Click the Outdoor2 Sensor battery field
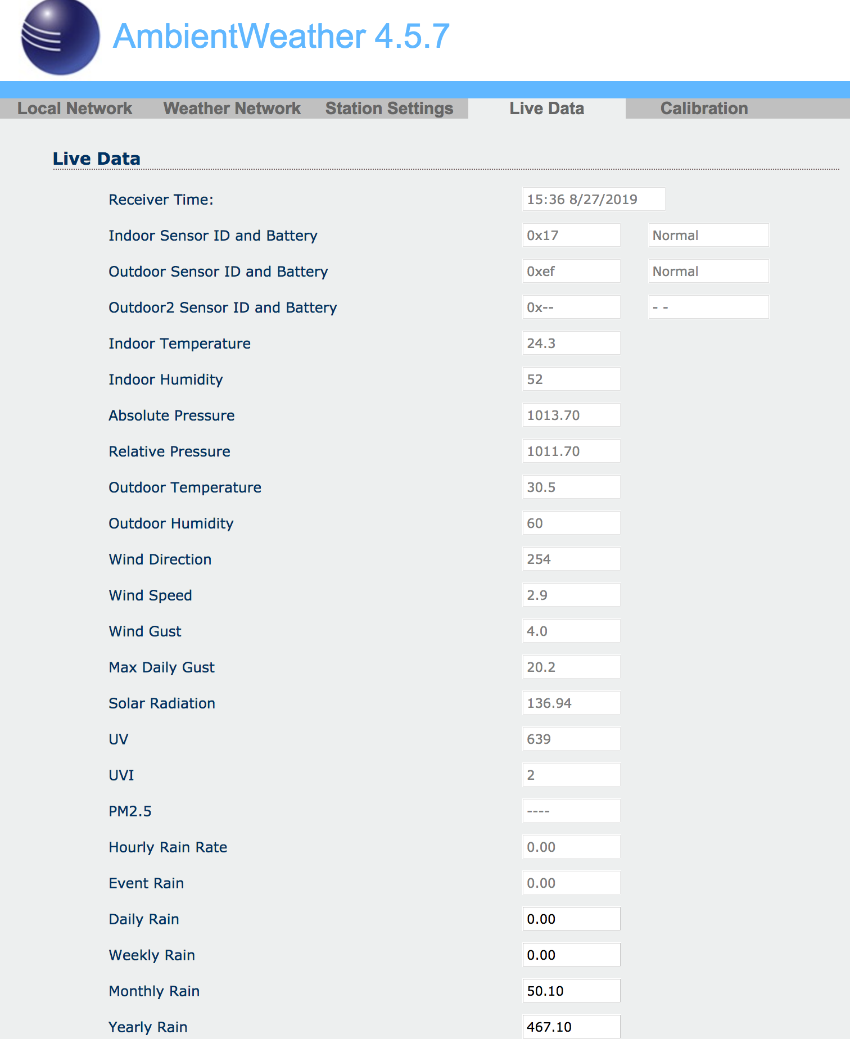850x1039 pixels. (708, 307)
